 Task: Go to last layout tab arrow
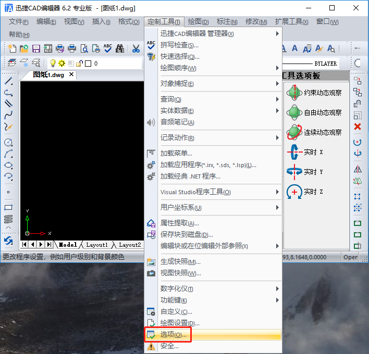point(49,245)
